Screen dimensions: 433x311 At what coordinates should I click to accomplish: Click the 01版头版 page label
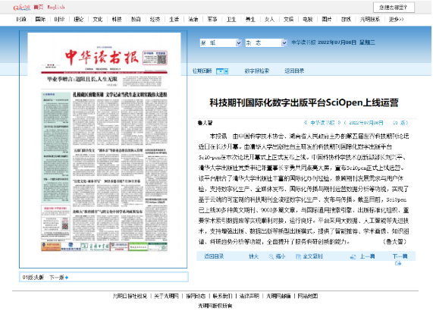[33, 278]
